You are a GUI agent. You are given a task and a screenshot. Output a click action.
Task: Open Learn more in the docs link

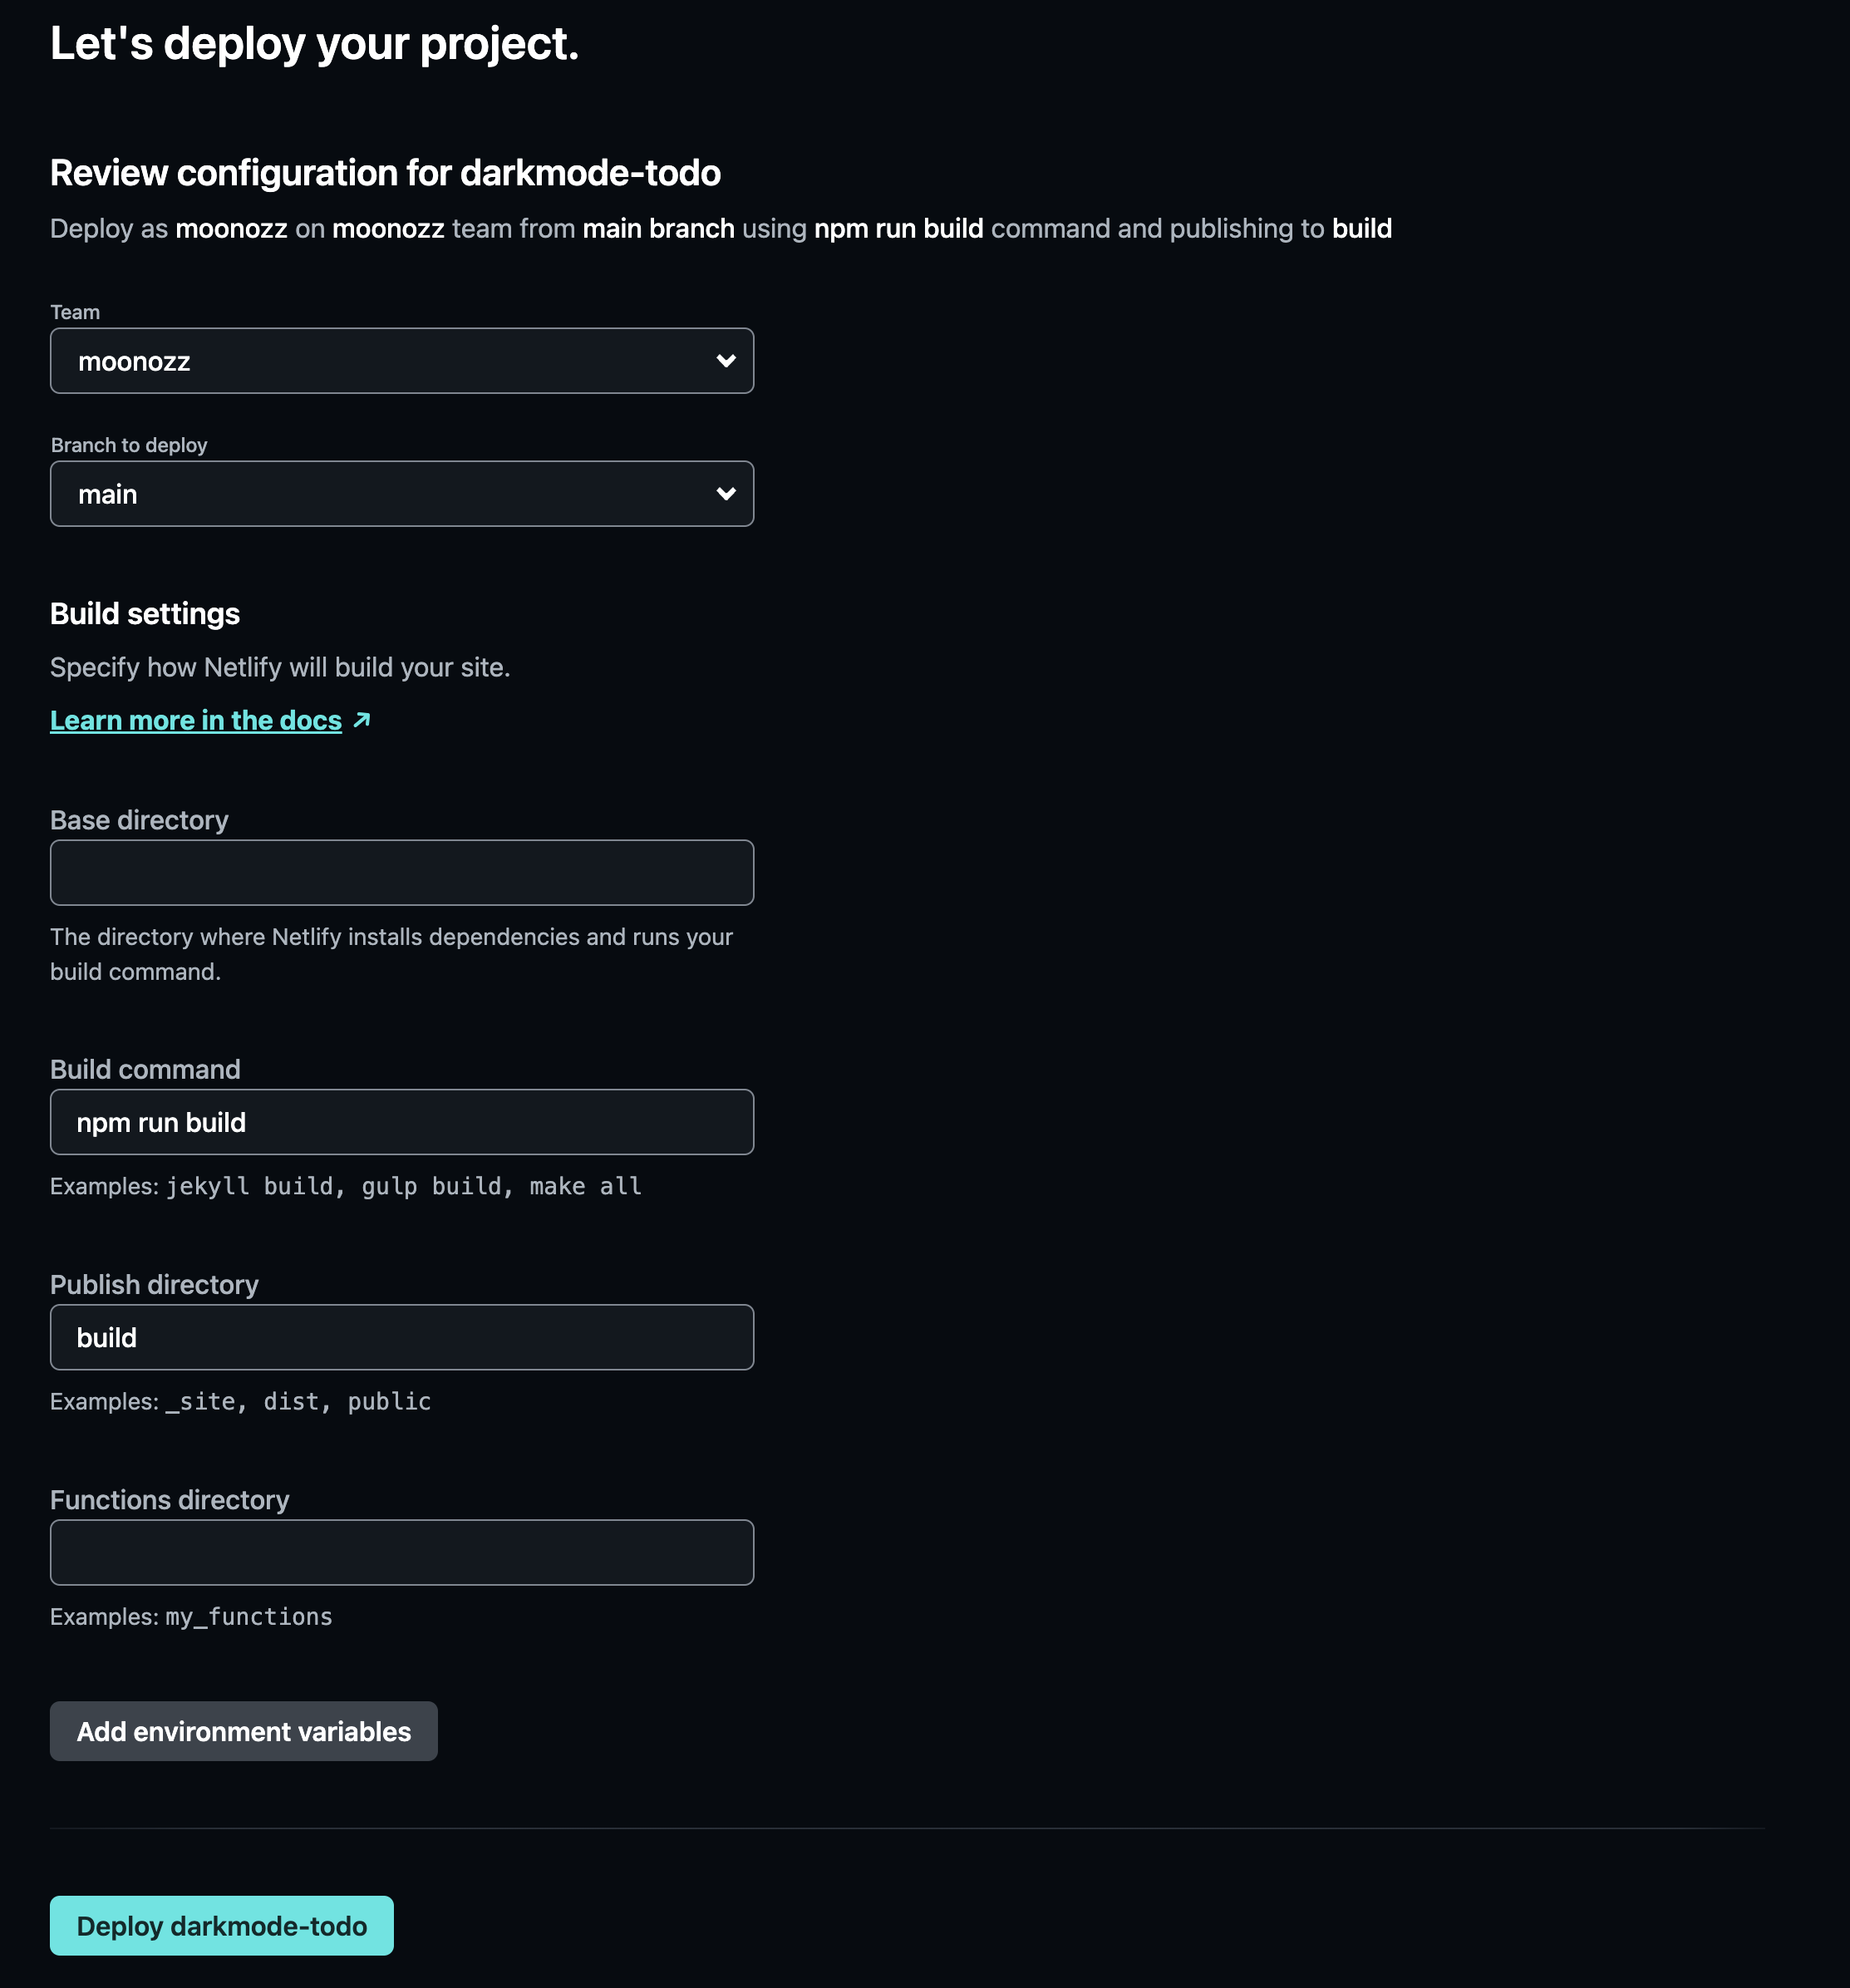196,720
